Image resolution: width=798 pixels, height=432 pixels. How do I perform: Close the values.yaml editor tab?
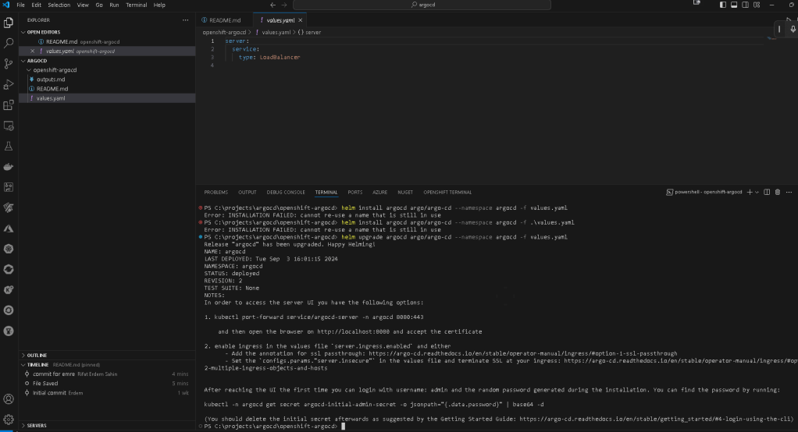(301, 20)
